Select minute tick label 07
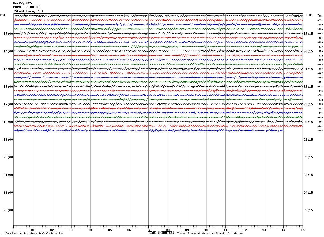This screenshot has height=237, width=324. [148, 230]
